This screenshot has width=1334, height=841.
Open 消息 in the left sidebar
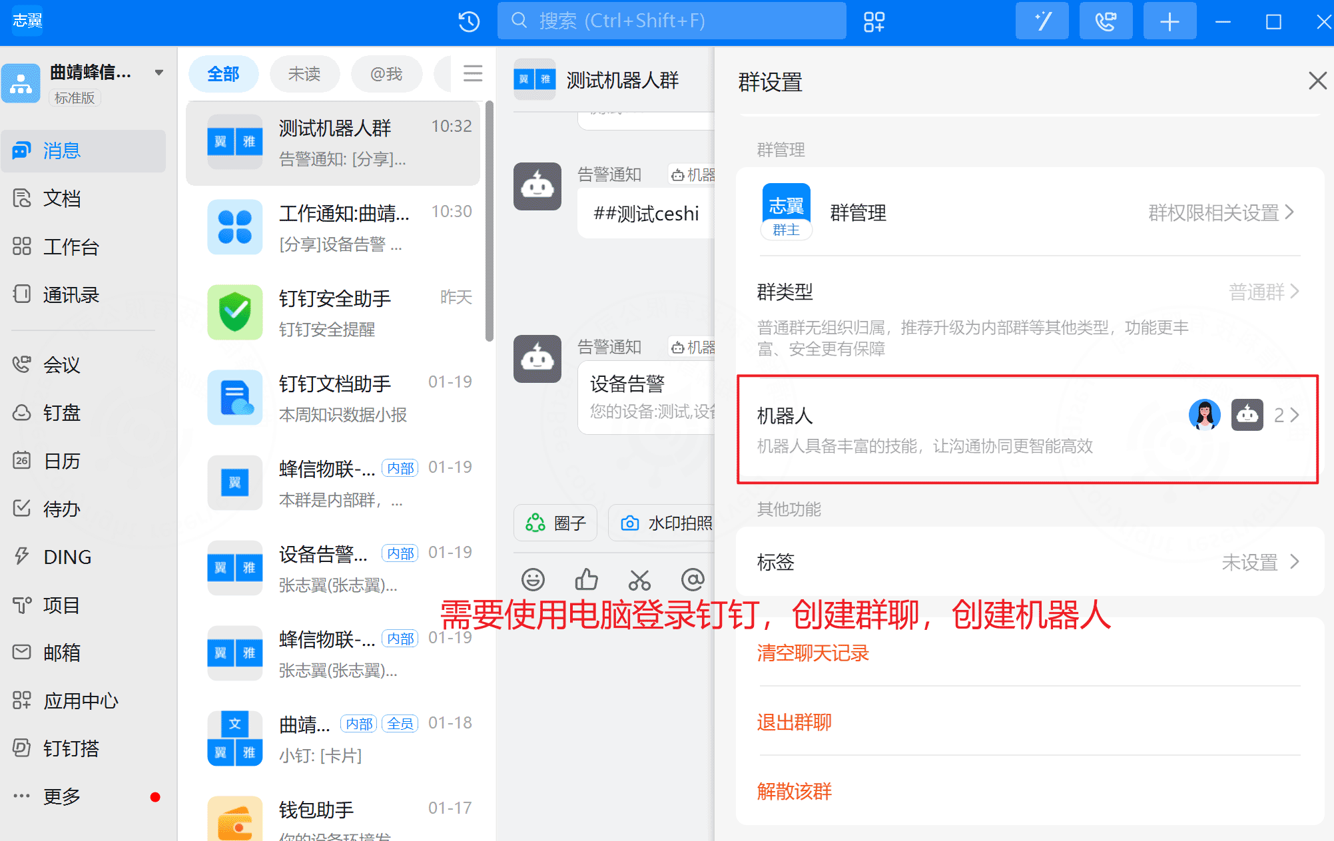tap(83, 151)
